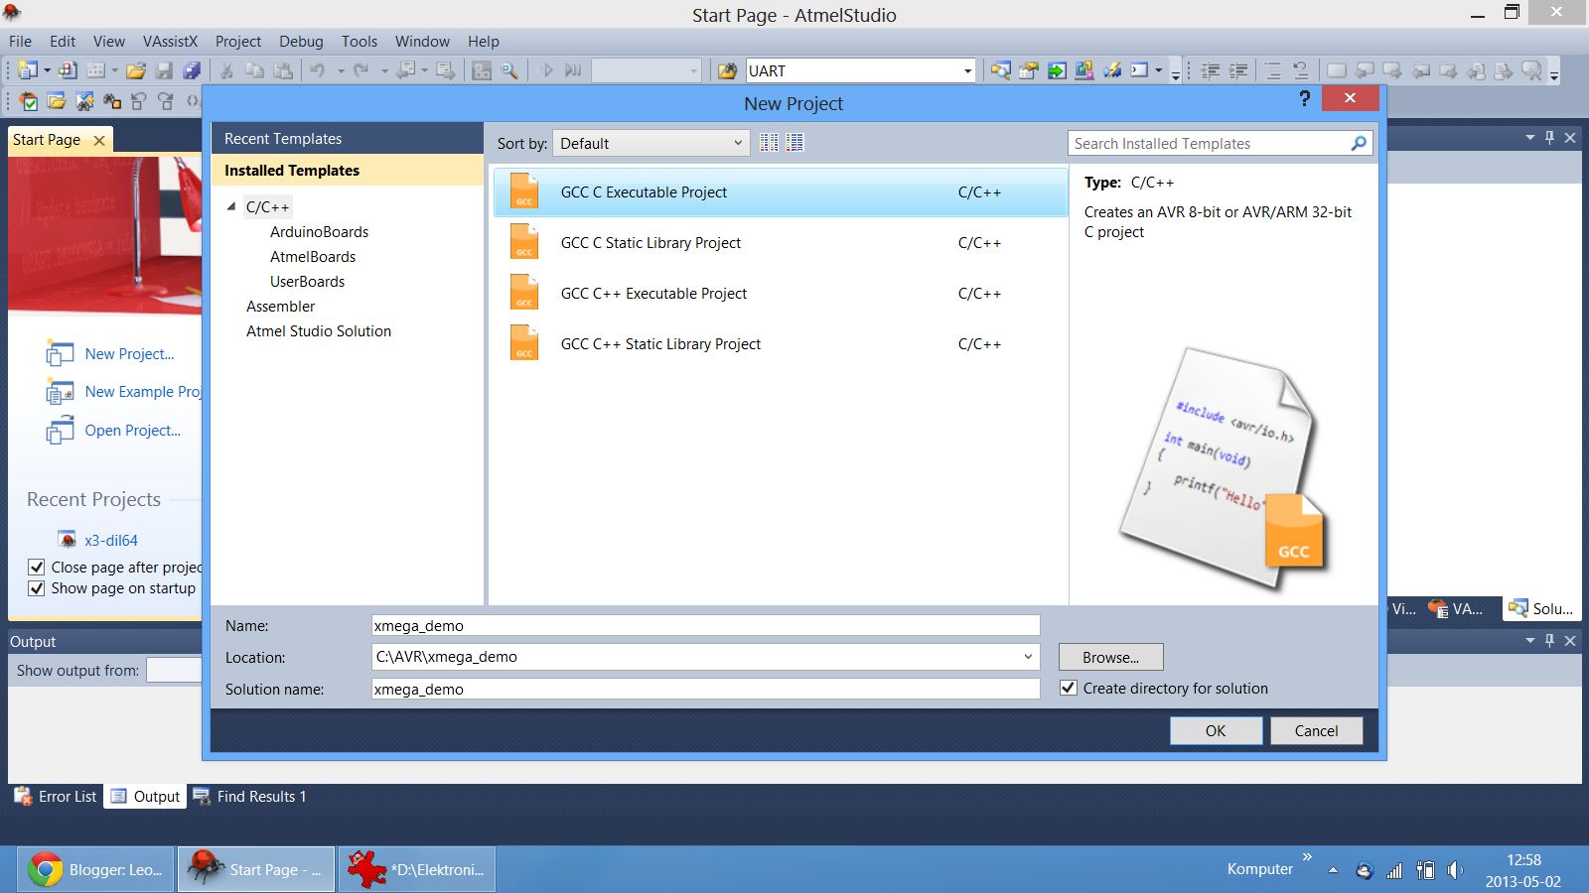The image size is (1589, 893).
Task: Click the Save floppy disk toolbar icon
Action: click(x=164, y=70)
